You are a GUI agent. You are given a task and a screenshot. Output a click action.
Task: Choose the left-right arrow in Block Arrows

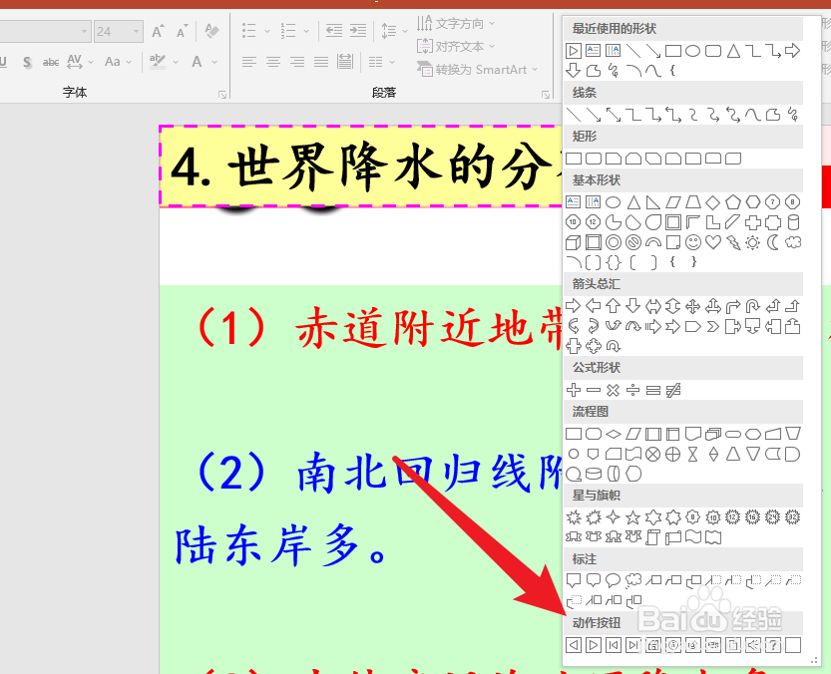[652, 306]
